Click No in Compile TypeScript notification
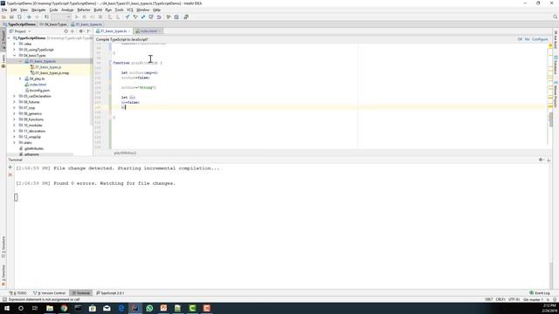Viewport: 559px width, 314px height. pos(527,39)
